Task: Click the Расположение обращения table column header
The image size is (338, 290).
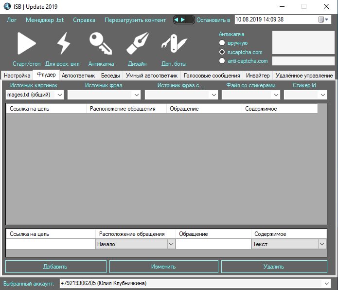Action: coord(126,109)
